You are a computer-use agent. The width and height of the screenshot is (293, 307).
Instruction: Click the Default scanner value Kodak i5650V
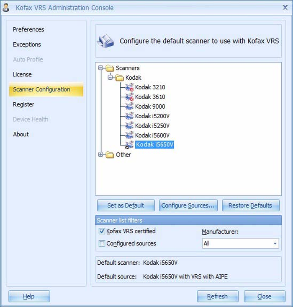tap(160, 263)
